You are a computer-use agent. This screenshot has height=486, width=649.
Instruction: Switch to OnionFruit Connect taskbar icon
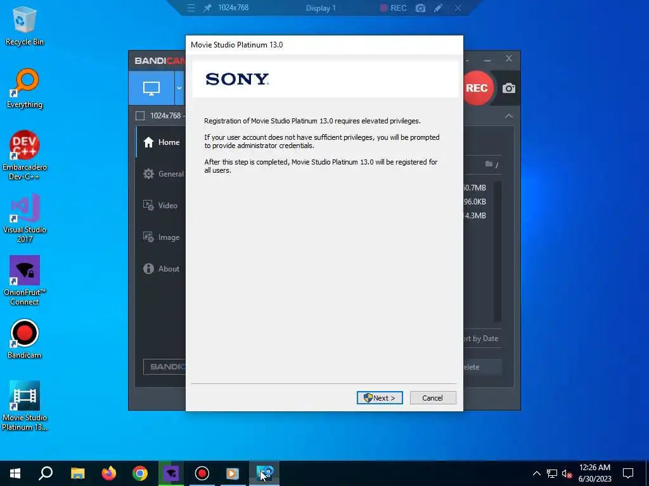tap(171, 473)
